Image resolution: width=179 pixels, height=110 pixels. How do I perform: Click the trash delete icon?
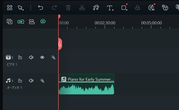68,8
